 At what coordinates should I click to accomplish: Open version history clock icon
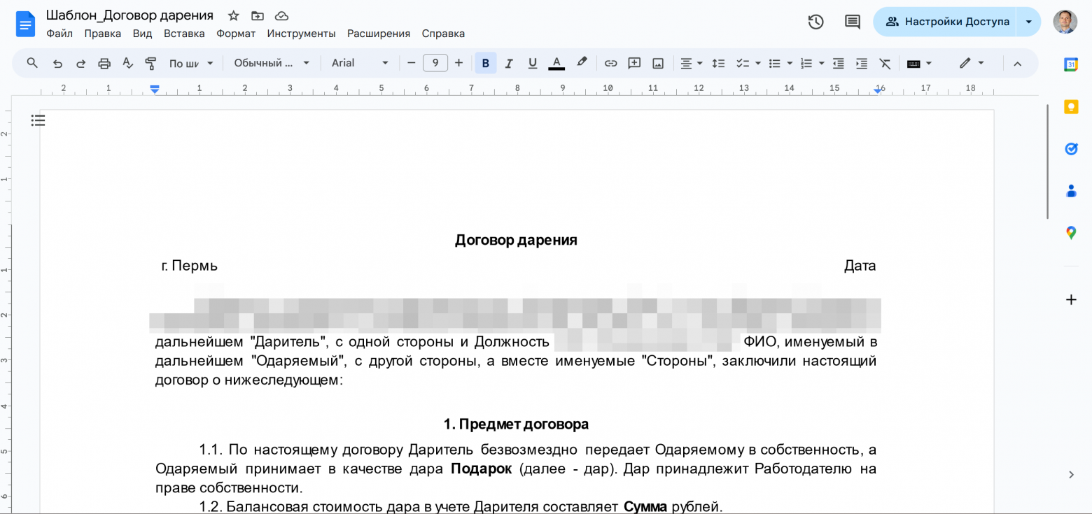click(815, 22)
